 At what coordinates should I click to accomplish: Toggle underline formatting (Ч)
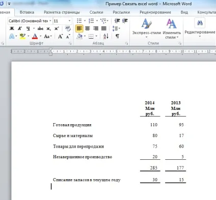click(28, 28)
